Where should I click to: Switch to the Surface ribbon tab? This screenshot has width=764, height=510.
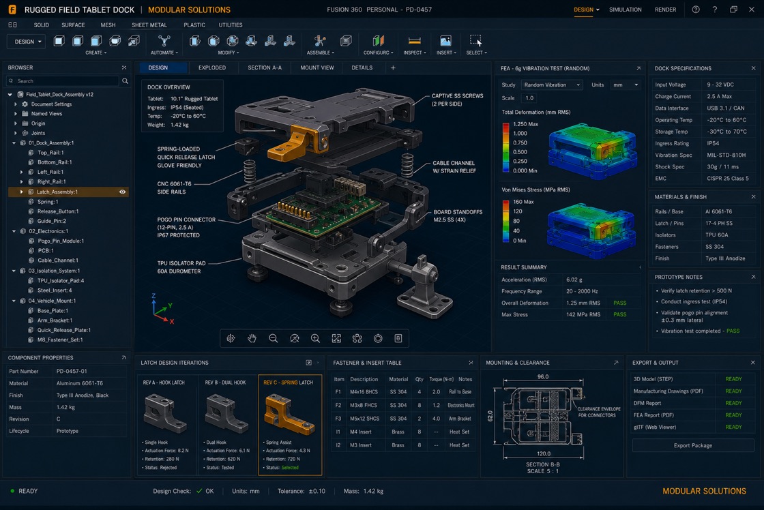(x=73, y=25)
